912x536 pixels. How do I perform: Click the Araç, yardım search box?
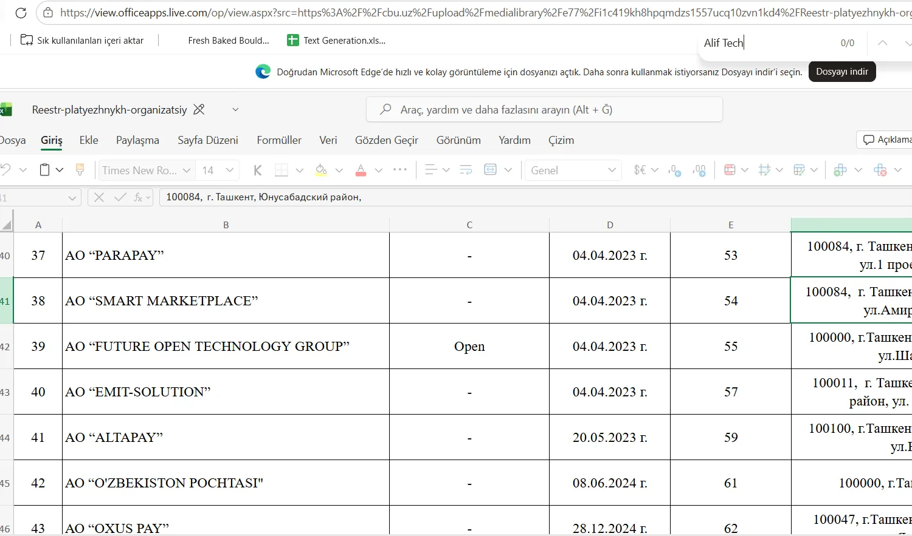[x=544, y=110]
